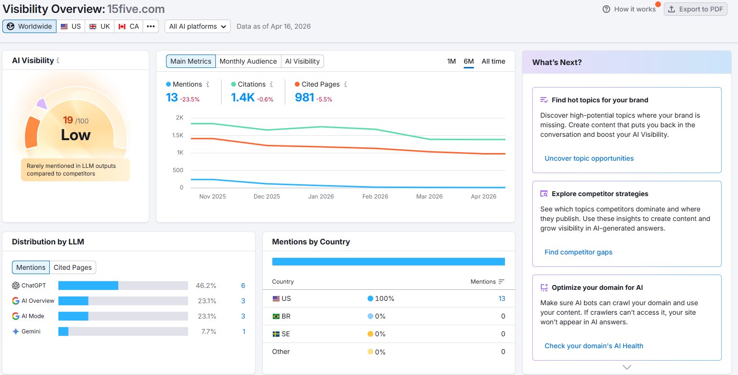Toggle the Cited Pages series in chart legend

click(317, 84)
